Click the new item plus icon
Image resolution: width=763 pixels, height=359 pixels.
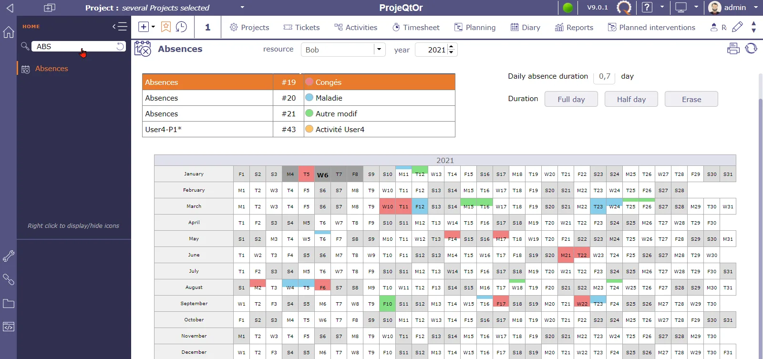143,27
